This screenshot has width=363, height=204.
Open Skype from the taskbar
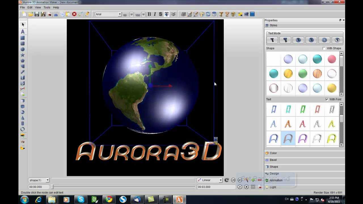click(x=81, y=199)
